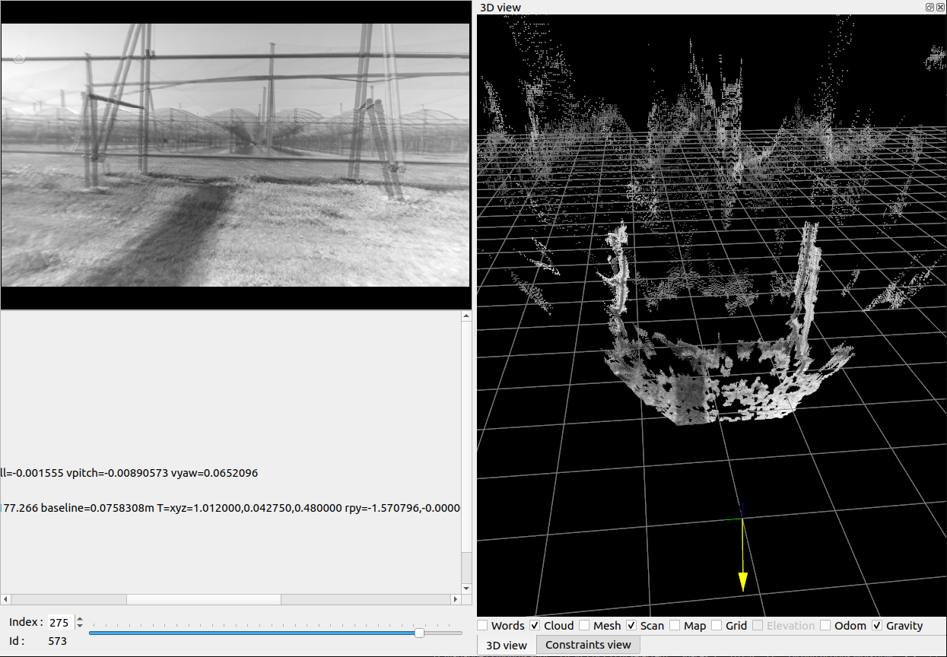The width and height of the screenshot is (947, 657).
Task: Float the 3D view dock panel
Action: pyautogui.click(x=930, y=7)
